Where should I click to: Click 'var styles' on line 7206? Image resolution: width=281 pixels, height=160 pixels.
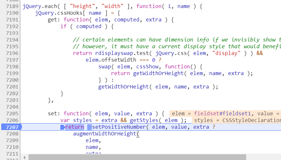[76, 120]
